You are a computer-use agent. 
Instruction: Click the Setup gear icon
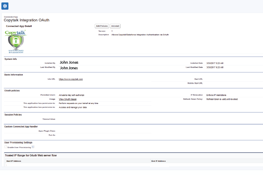tap(5, 6)
